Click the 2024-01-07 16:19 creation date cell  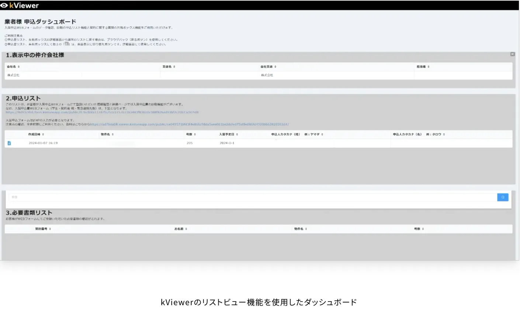coord(43,143)
